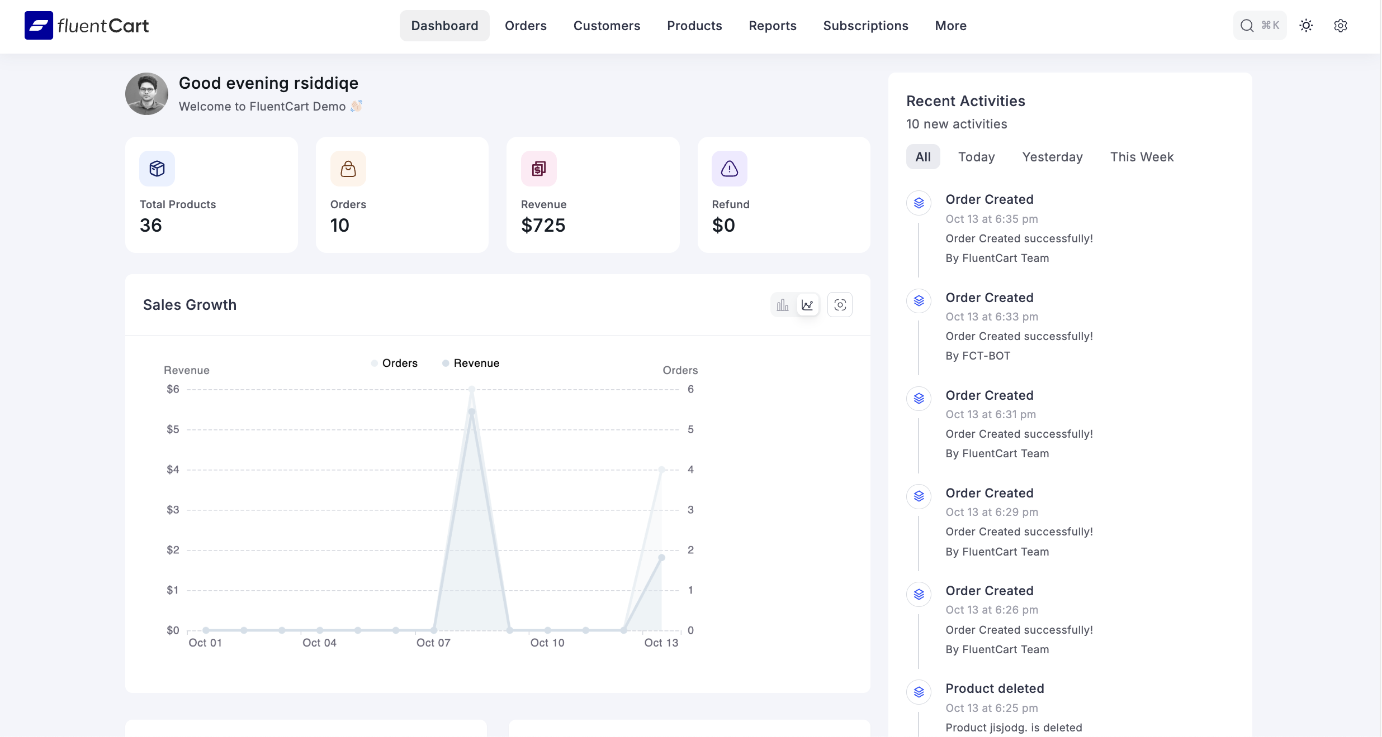Image resolution: width=1382 pixels, height=737 pixels.
Task: Toggle light/dark theme sun icon
Action: pyautogui.click(x=1306, y=26)
